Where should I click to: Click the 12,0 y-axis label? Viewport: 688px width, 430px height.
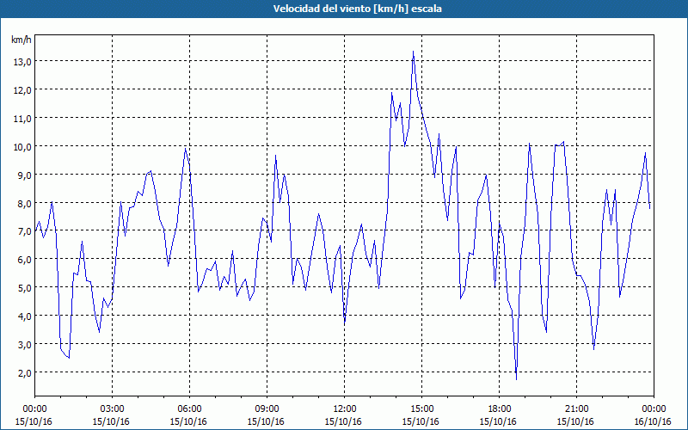pyautogui.click(x=22, y=90)
